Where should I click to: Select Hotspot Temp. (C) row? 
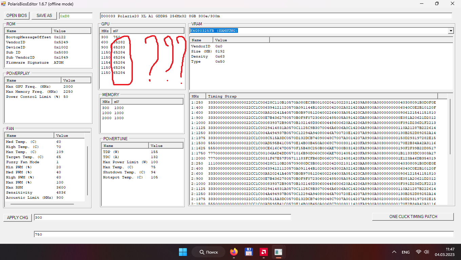142,177
